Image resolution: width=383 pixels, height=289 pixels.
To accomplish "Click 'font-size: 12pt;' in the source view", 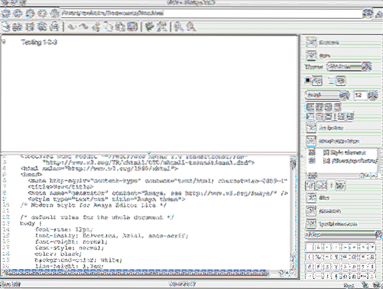I will pos(64,229).
